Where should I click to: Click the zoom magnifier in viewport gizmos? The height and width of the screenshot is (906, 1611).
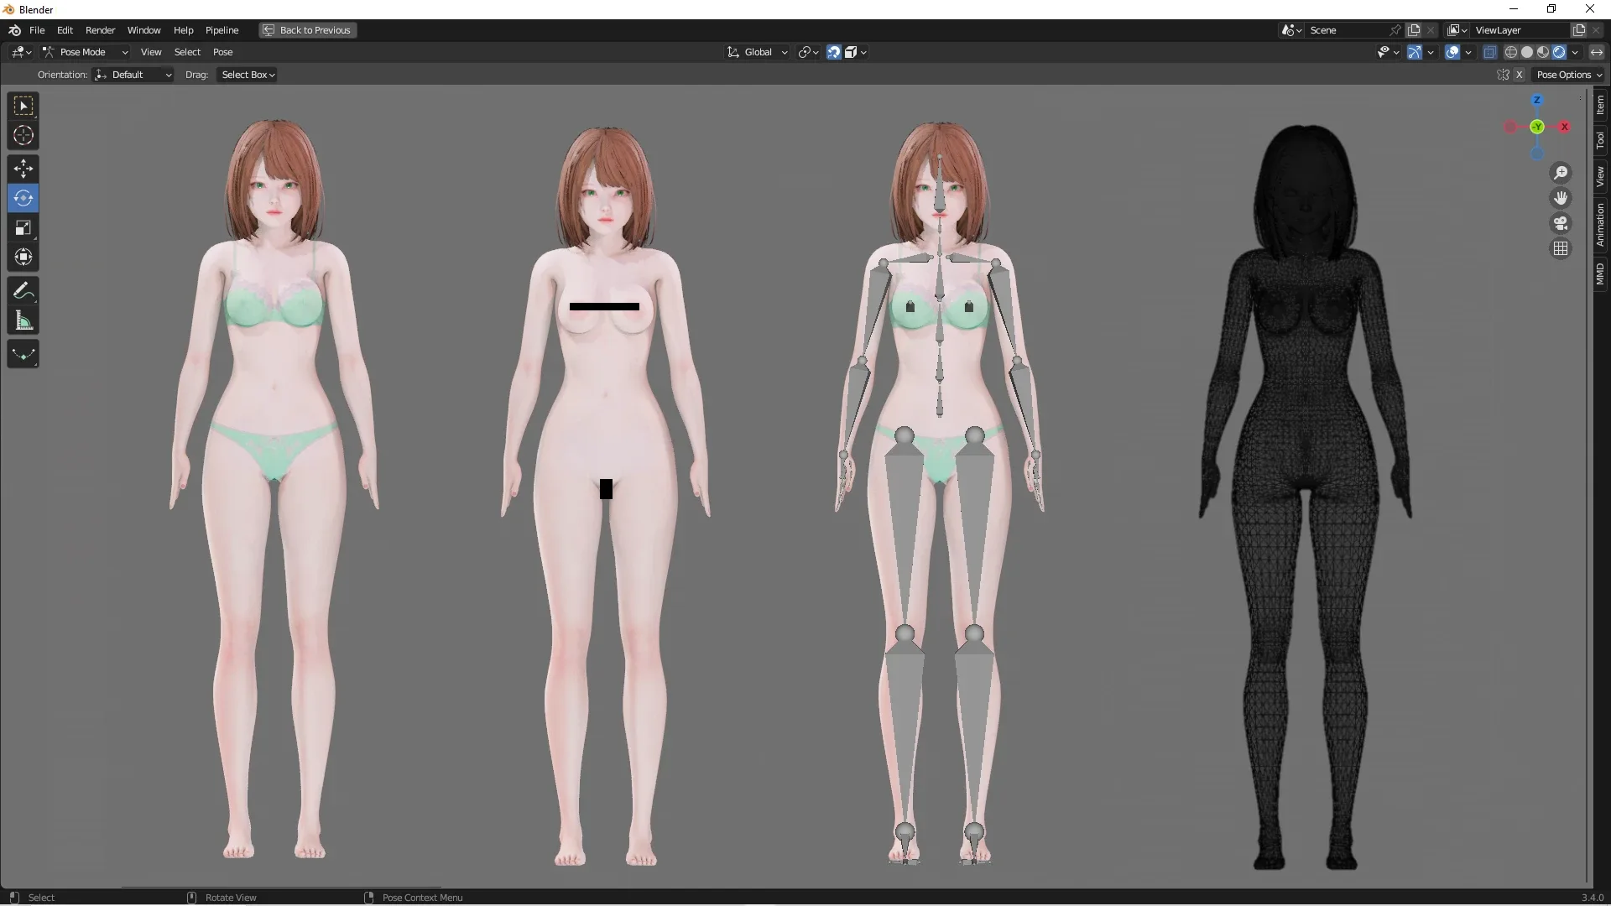tap(1561, 173)
